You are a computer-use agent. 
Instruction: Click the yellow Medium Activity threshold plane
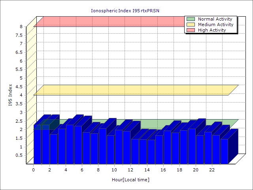coord(136,90)
